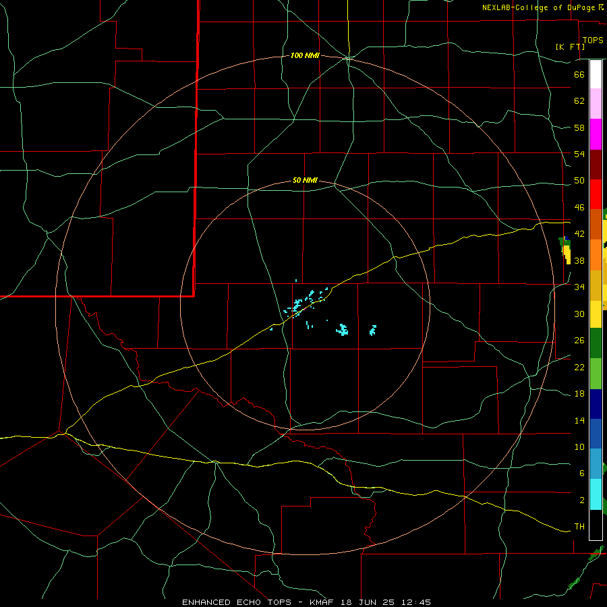Click the "[K FT]" units label
This screenshot has height=607, width=607.
tap(570, 47)
